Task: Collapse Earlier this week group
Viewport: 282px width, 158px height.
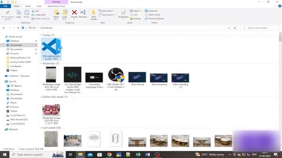Action: [41, 97]
